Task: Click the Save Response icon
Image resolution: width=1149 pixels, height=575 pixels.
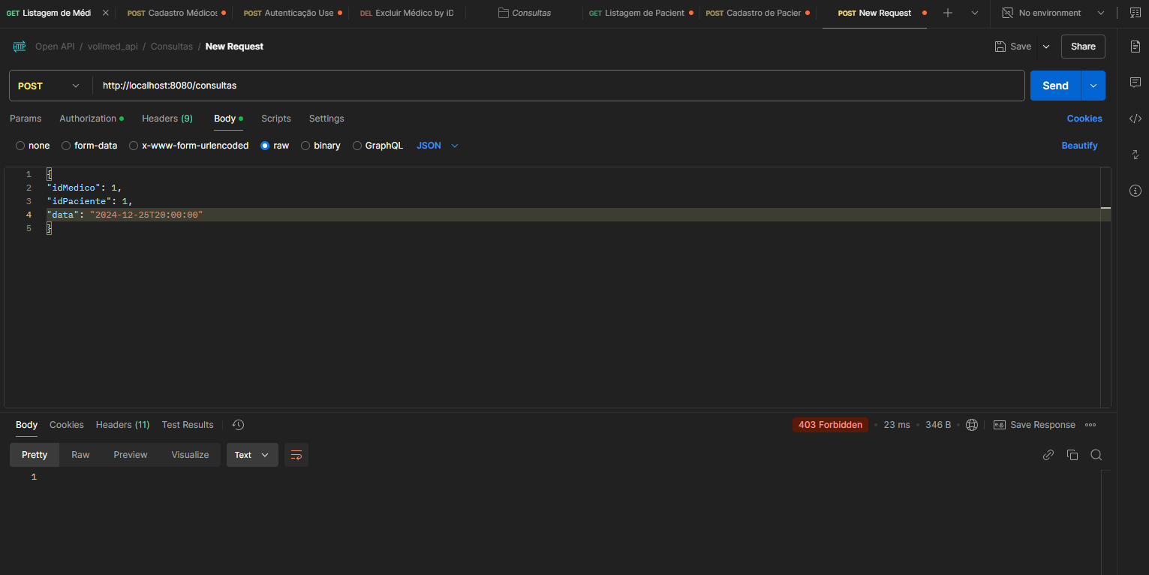Action: 1000,425
